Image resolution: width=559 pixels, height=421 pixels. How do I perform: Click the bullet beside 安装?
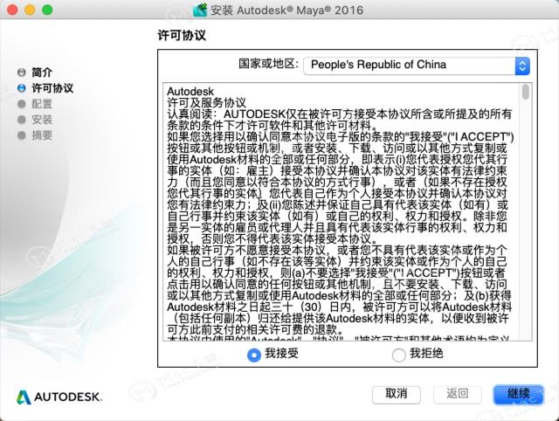(21, 120)
